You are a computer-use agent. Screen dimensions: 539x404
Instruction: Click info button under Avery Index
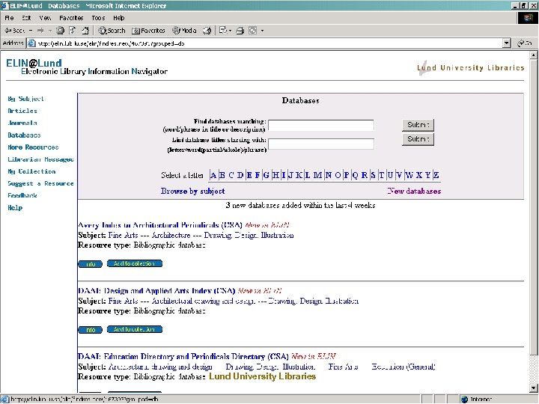click(91, 264)
